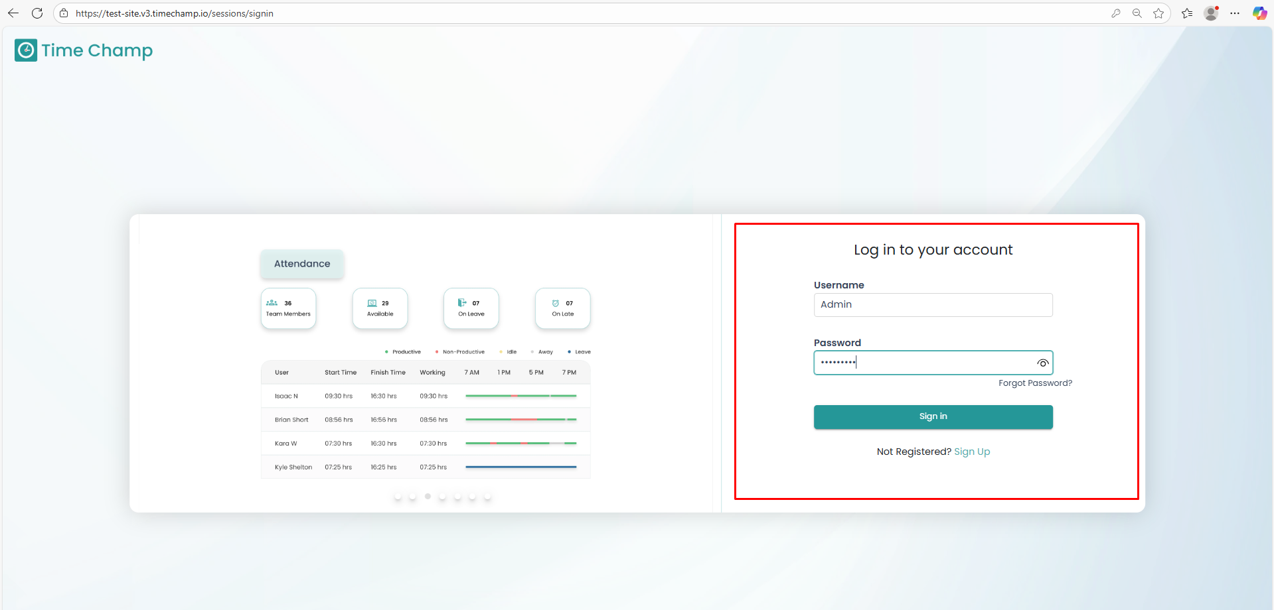The height and width of the screenshot is (610, 1274).
Task: Click the Non-Productive legend entry
Action: 460,352
